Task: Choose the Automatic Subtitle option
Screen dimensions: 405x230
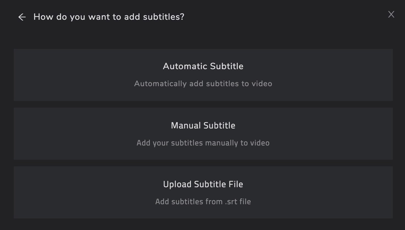Action: 203,75
